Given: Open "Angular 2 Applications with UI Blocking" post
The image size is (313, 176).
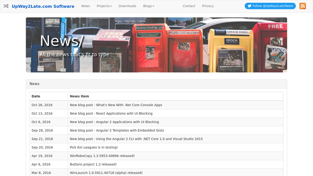Looking at the screenshot, I should tap(114, 122).
